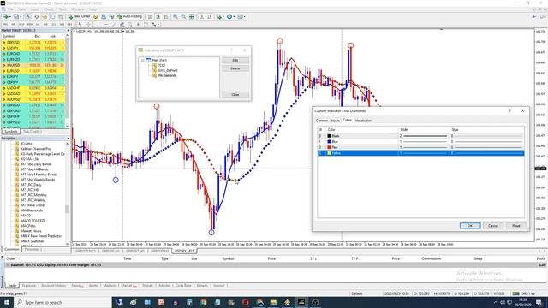
Task: Open the File menu
Action: pos(10,9)
